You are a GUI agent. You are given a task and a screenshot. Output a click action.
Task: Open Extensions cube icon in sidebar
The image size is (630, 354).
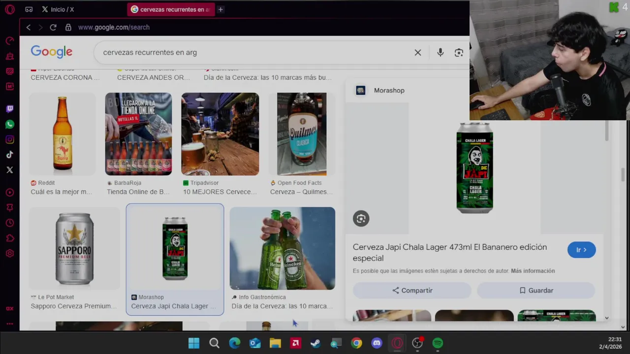point(9,238)
